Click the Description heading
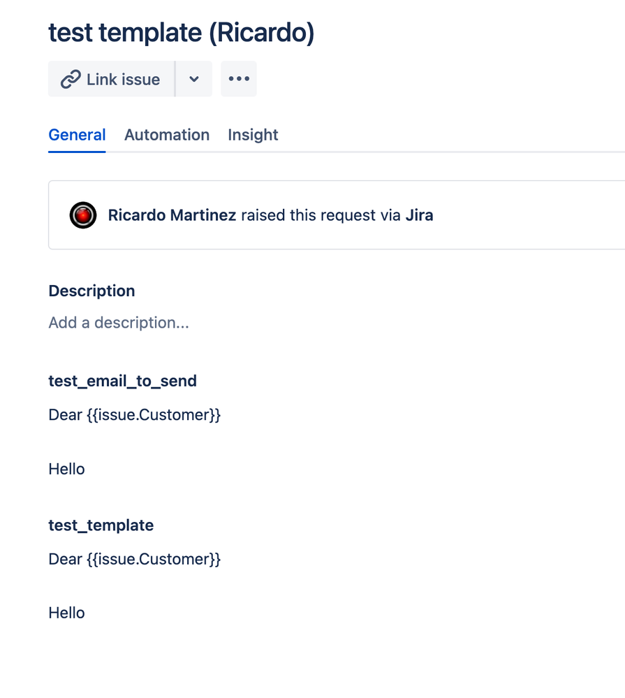 click(x=91, y=291)
